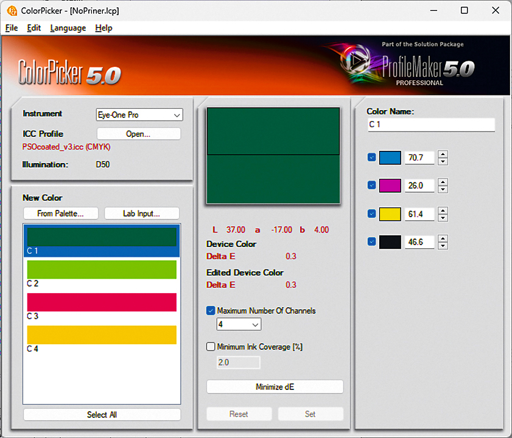Increase the black value with up arrow
The image size is (512, 438).
click(x=443, y=238)
